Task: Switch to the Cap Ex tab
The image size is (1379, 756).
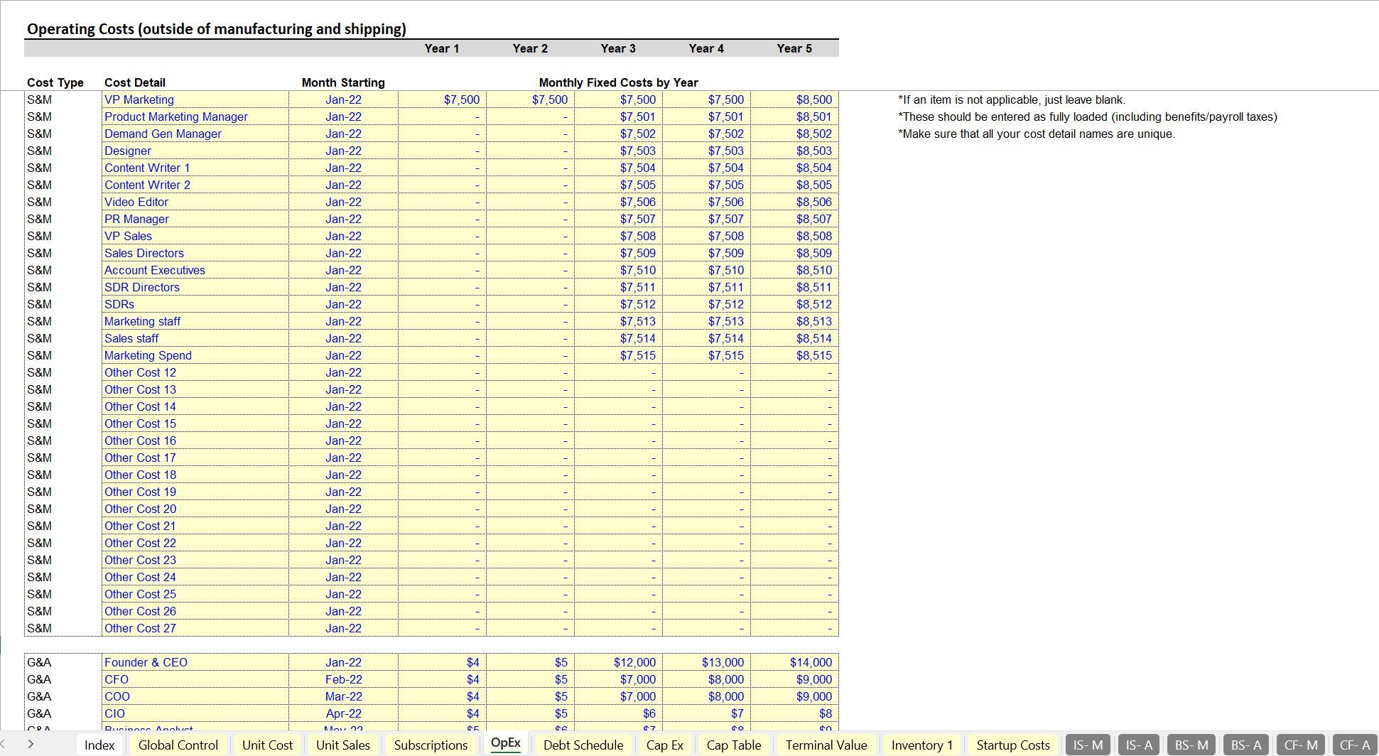Action: [665, 745]
